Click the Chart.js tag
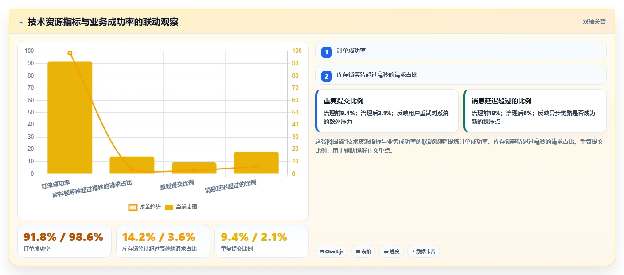 [331, 251]
